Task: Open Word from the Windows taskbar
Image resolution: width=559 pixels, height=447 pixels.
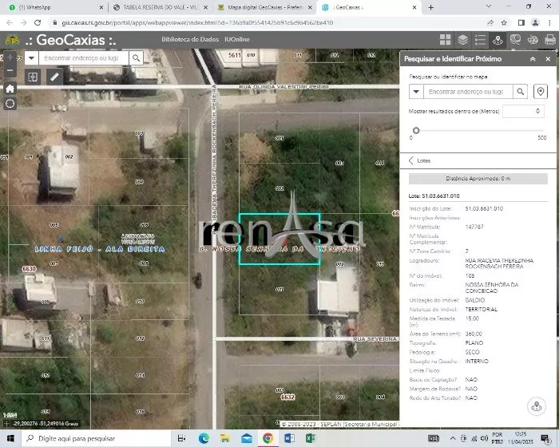Action: click(x=287, y=438)
